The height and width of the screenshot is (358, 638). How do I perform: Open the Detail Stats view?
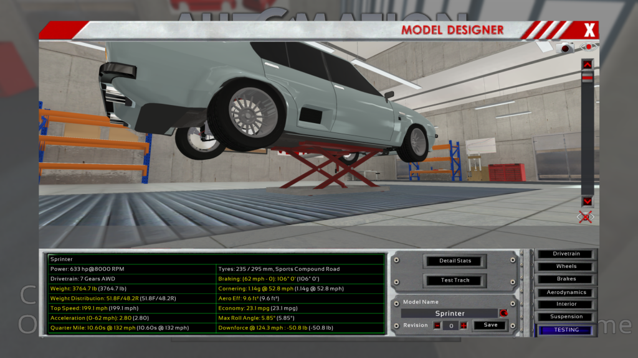[455, 261]
